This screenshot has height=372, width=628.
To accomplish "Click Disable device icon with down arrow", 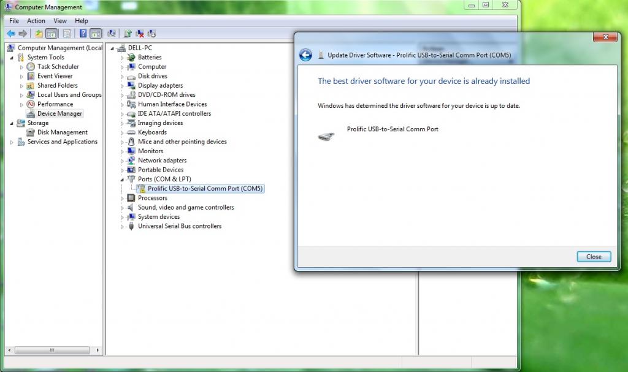I will coord(151,34).
